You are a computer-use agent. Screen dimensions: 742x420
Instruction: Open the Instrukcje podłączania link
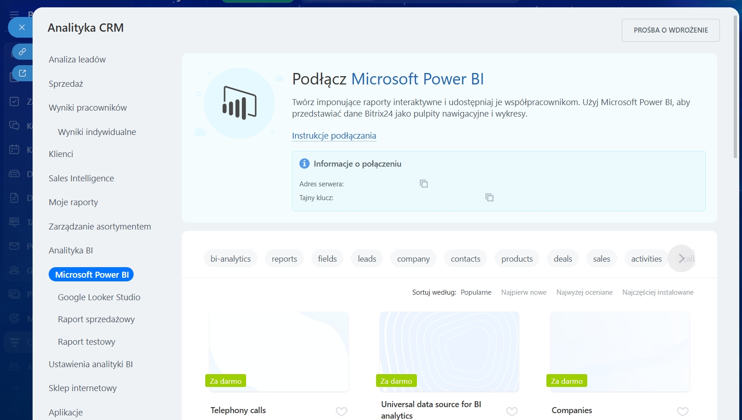(x=334, y=135)
